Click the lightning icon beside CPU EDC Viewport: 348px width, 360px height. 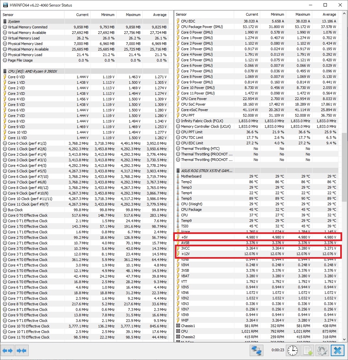pos(178,21)
